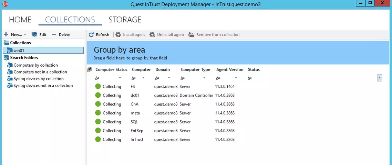Select the win01 collection
Screen dimensions: 392x165
(43, 50)
